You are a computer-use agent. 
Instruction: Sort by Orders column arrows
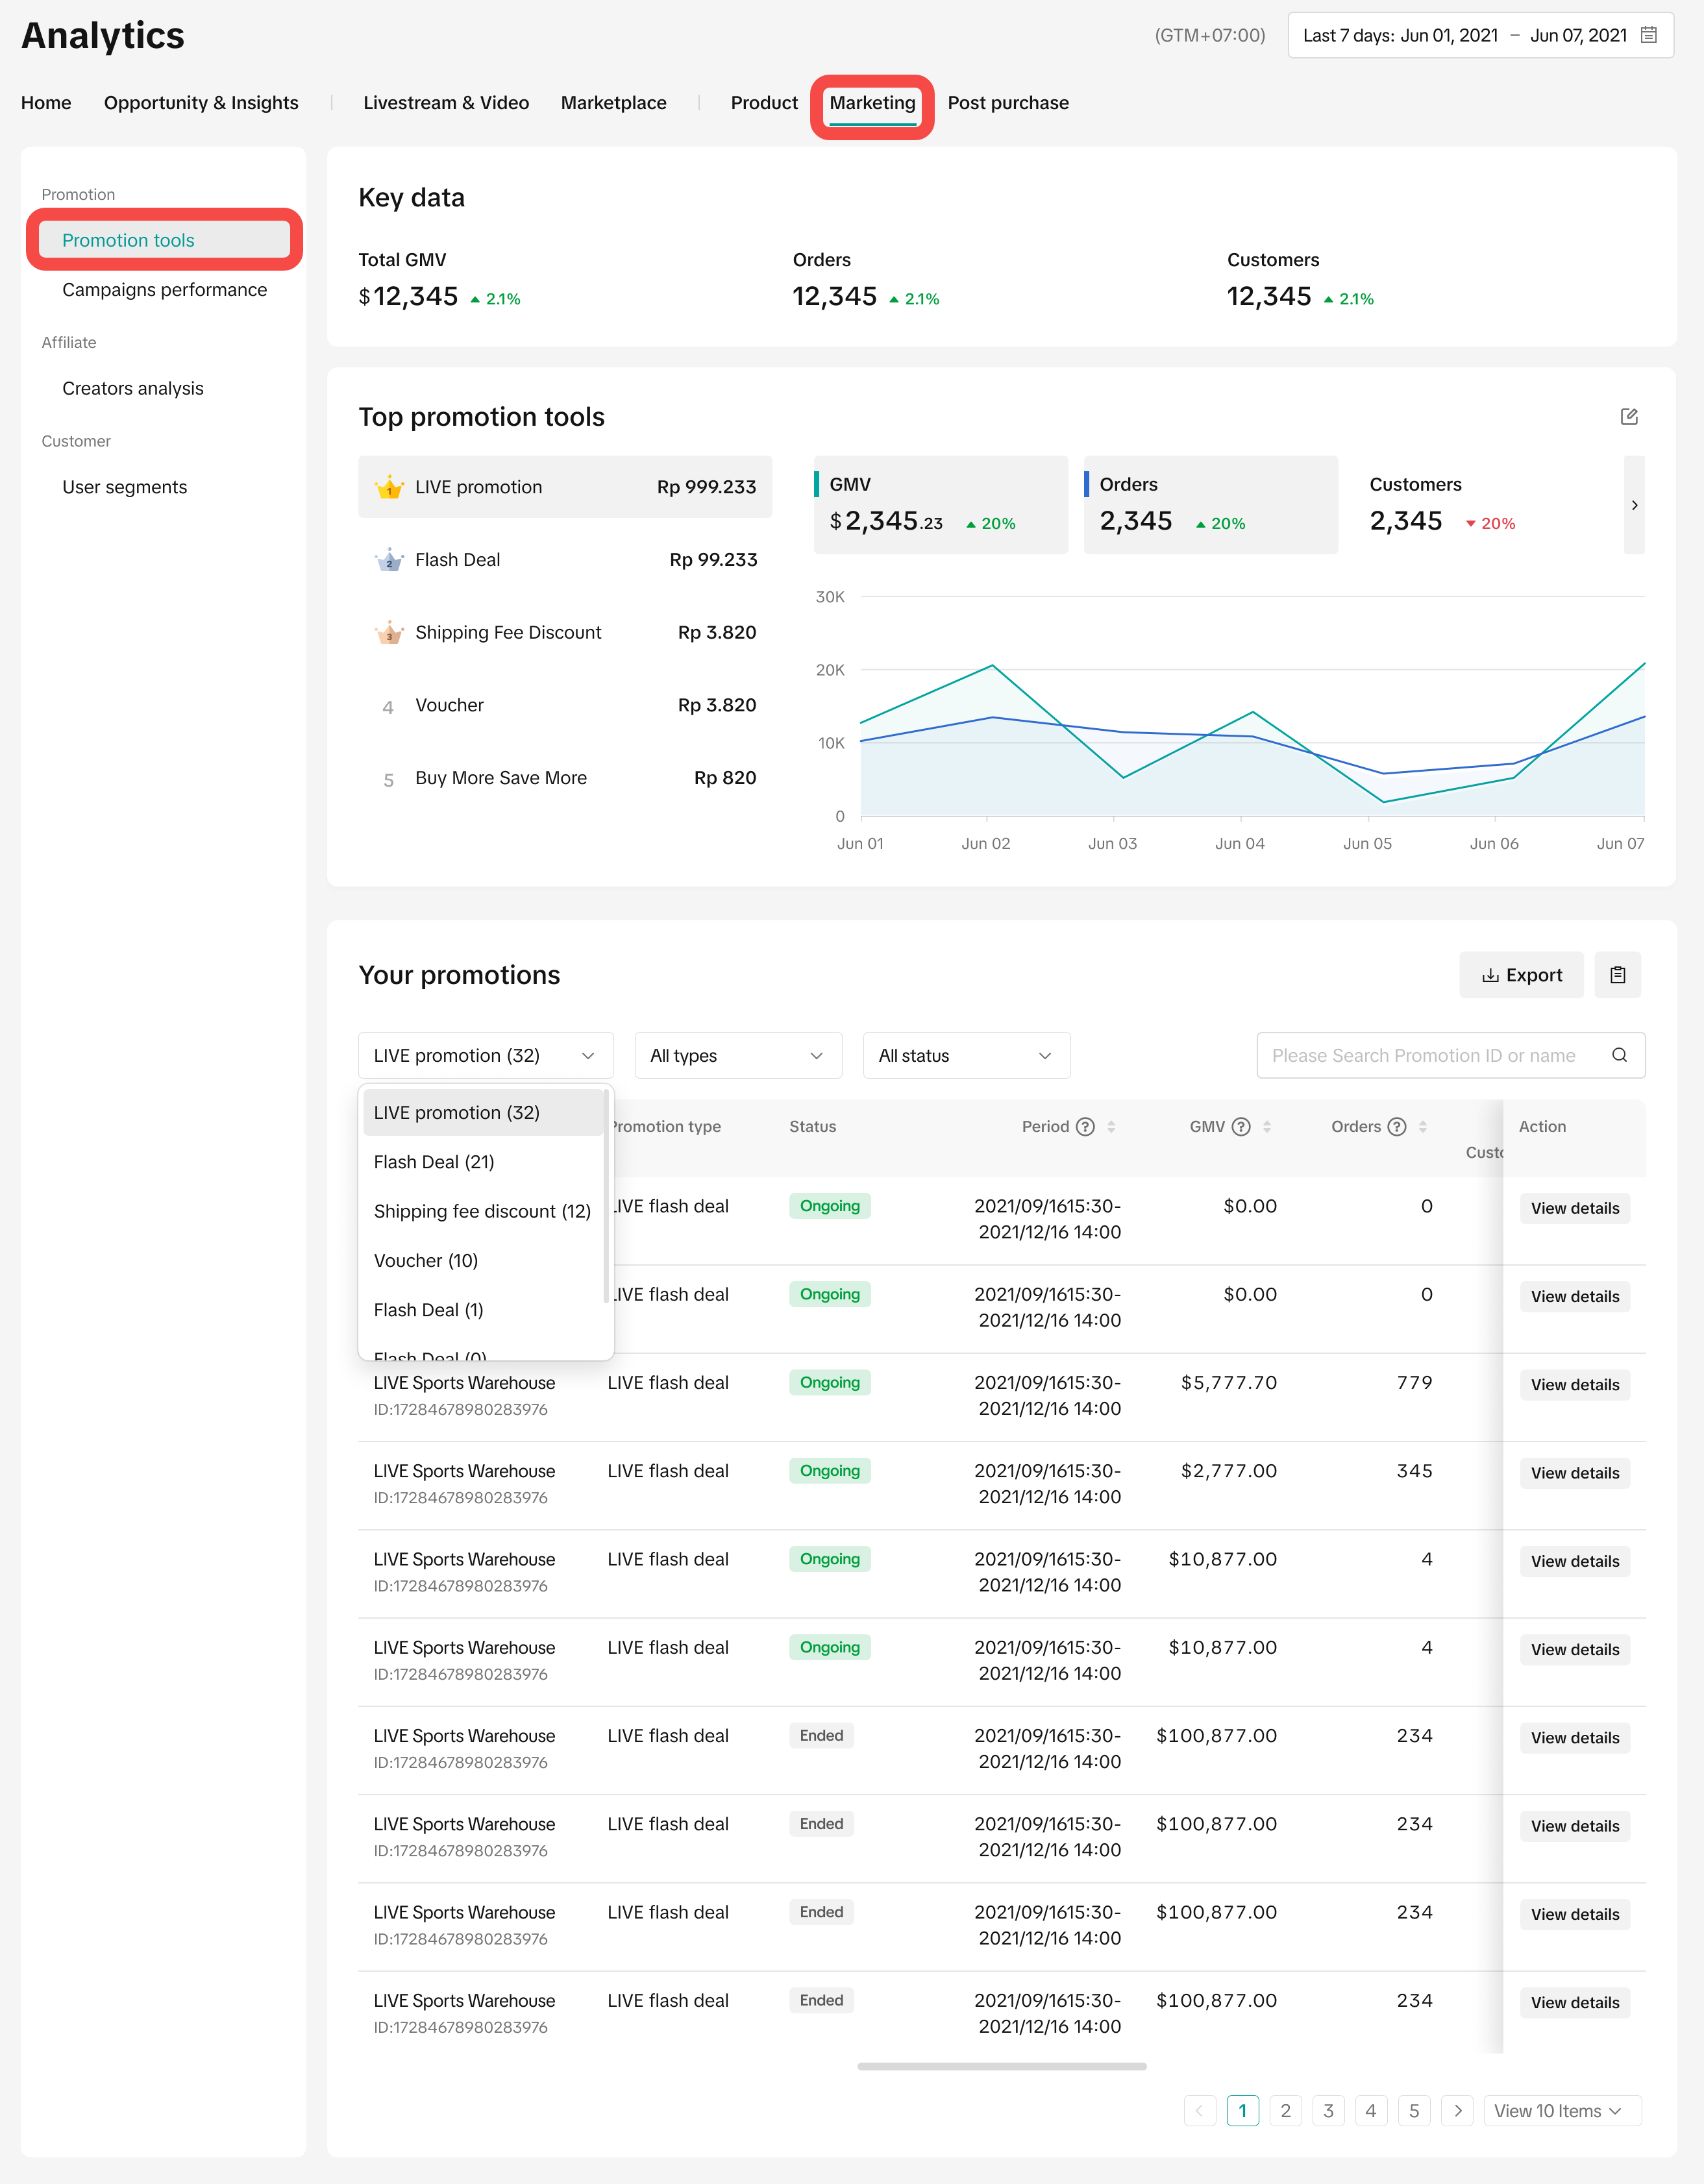coord(1423,1127)
